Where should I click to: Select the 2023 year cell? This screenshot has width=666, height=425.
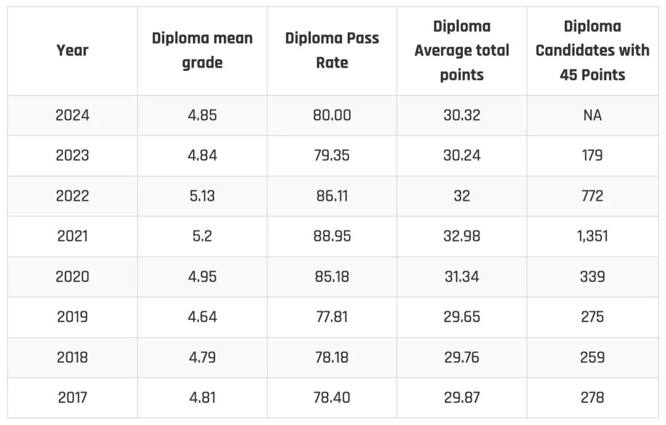coord(73,156)
